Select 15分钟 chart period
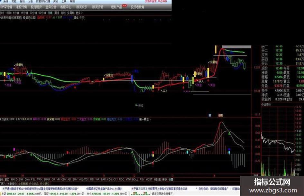 coord(24,13)
